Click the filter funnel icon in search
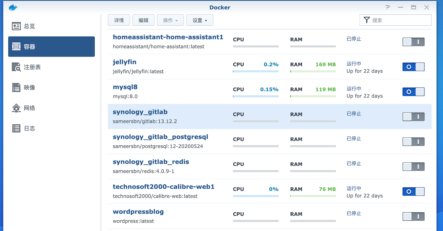The image size is (443, 231). click(x=367, y=20)
